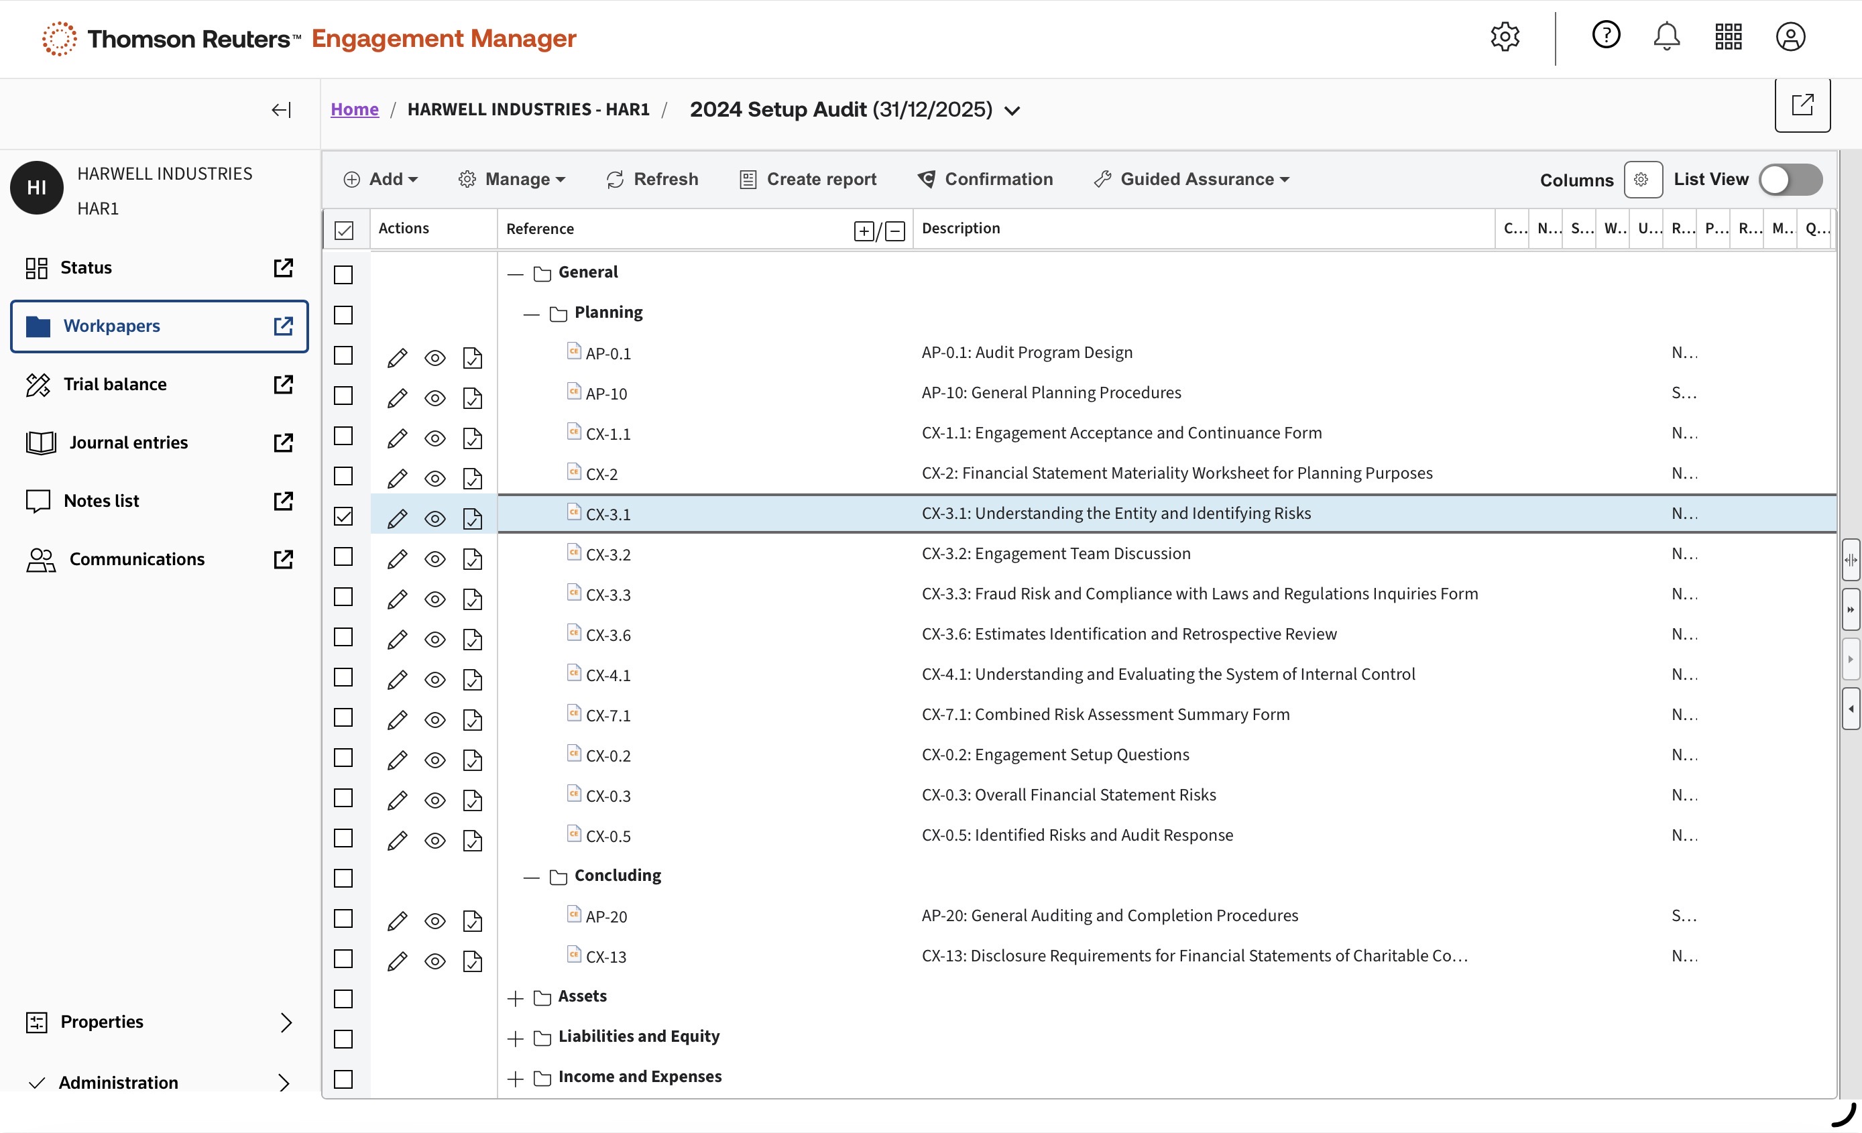Open the Journal entries section

coord(129,442)
